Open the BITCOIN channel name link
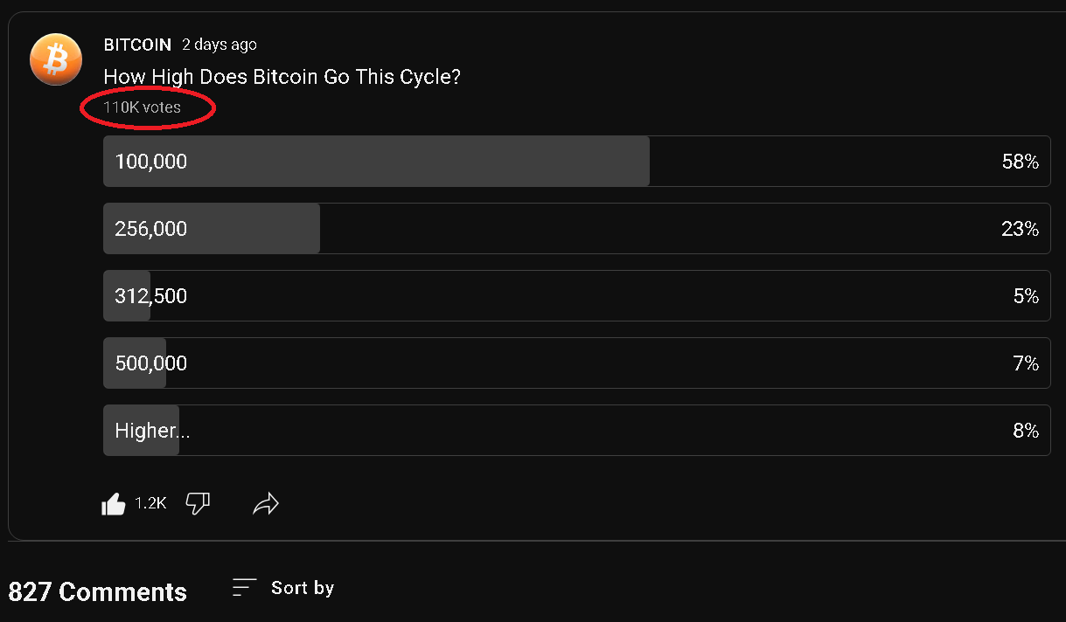This screenshot has width=1066, height=622. (x=137, y=45)
